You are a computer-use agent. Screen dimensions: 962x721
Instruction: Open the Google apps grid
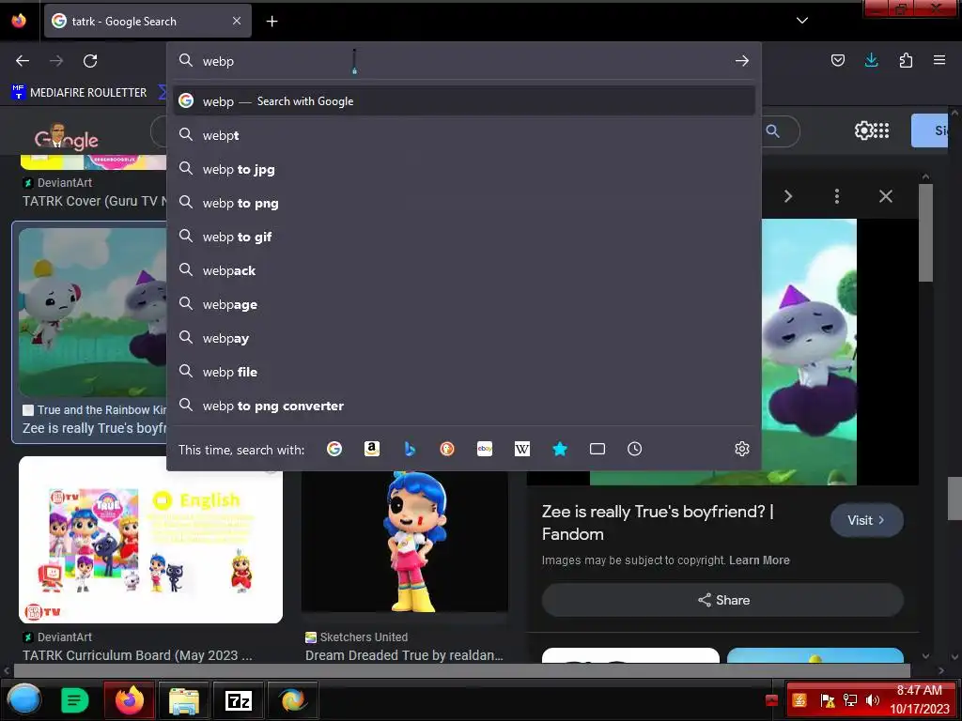click(881, 130)
